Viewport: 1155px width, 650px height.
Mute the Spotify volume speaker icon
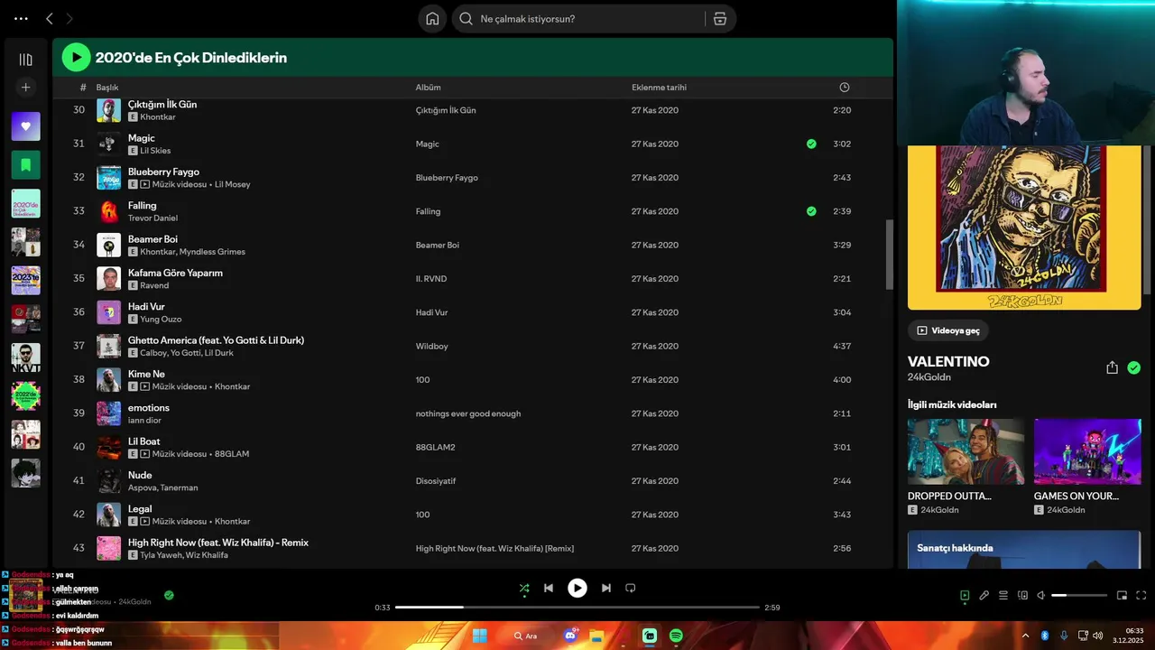click(x=1040, y=596)
